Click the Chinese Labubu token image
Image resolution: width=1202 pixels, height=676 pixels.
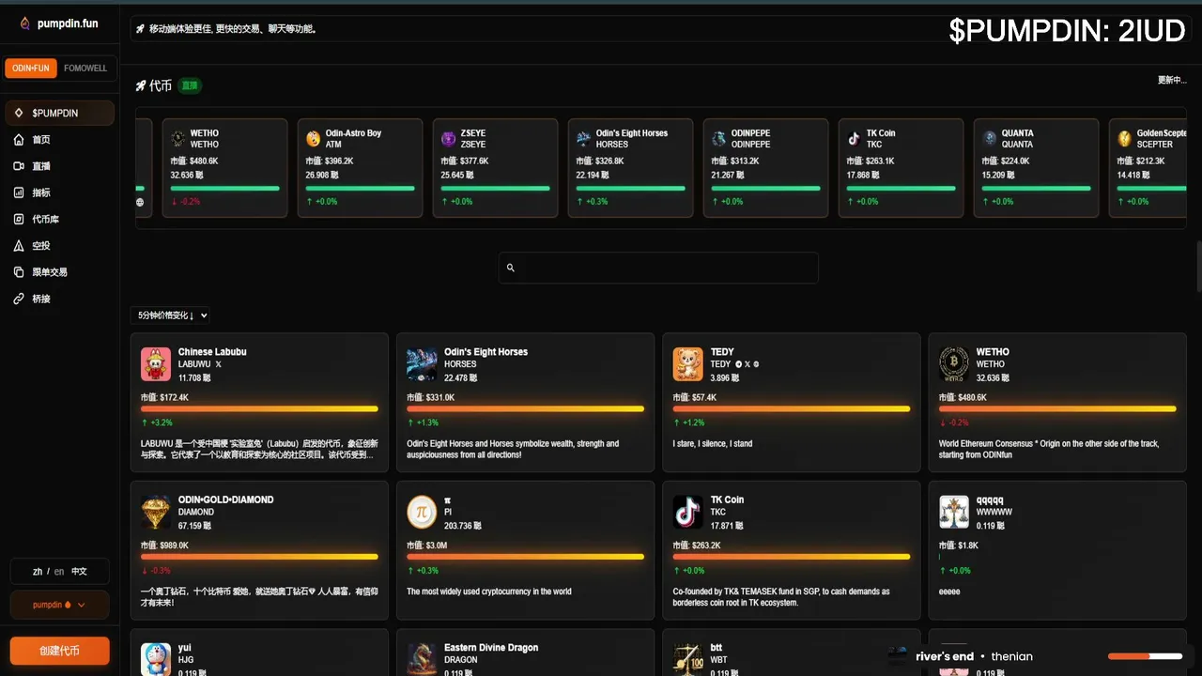156,364
